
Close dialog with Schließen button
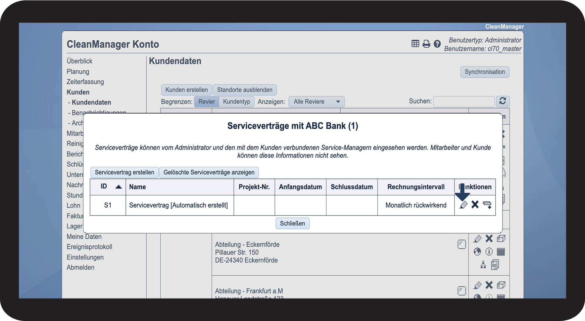pyautogui.click(x=292, y=223)
